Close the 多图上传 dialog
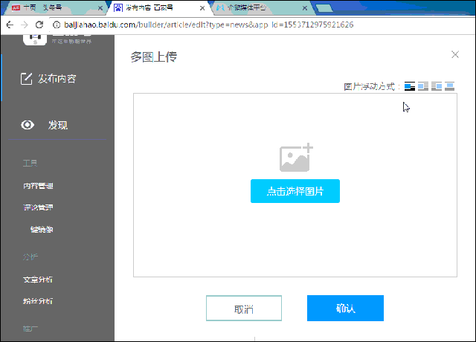Viewport: 476px width, 342px height. 454,54
